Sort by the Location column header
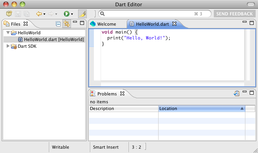This screenshot has height=153, width=258. 202,108
